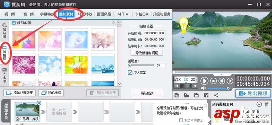Click the move icon beside 梦幻华丽
The height and width of the screenshot is (125, 272).
(x=114, y=23)
